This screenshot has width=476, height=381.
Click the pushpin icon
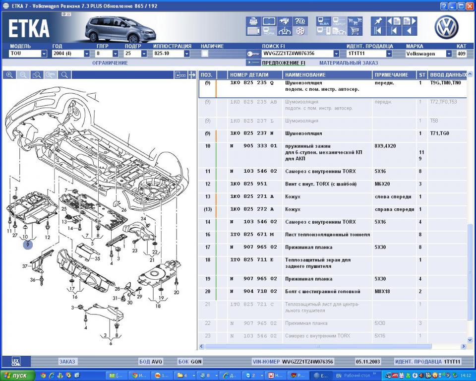point(378,21)
